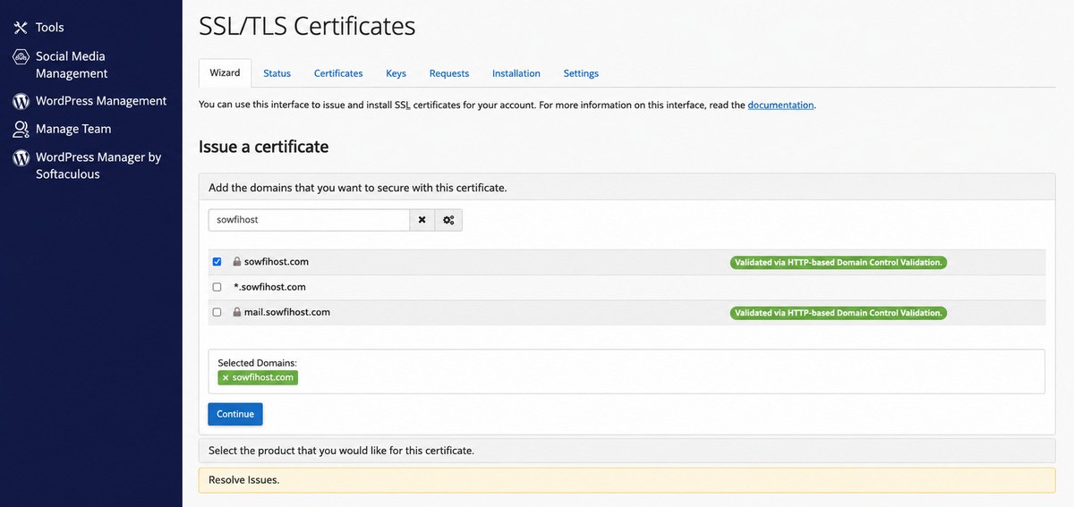This screenshot has width=1074, height=507.
Task: Expand the Add the domains section header
Action: 626,188
